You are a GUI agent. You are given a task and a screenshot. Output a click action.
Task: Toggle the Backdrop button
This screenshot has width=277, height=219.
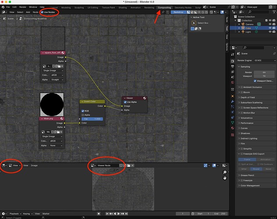(x=178, y=12)
